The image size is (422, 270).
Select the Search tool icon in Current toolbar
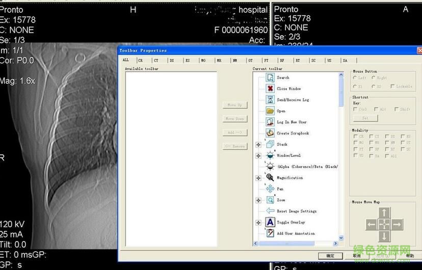tap(270, 77)
